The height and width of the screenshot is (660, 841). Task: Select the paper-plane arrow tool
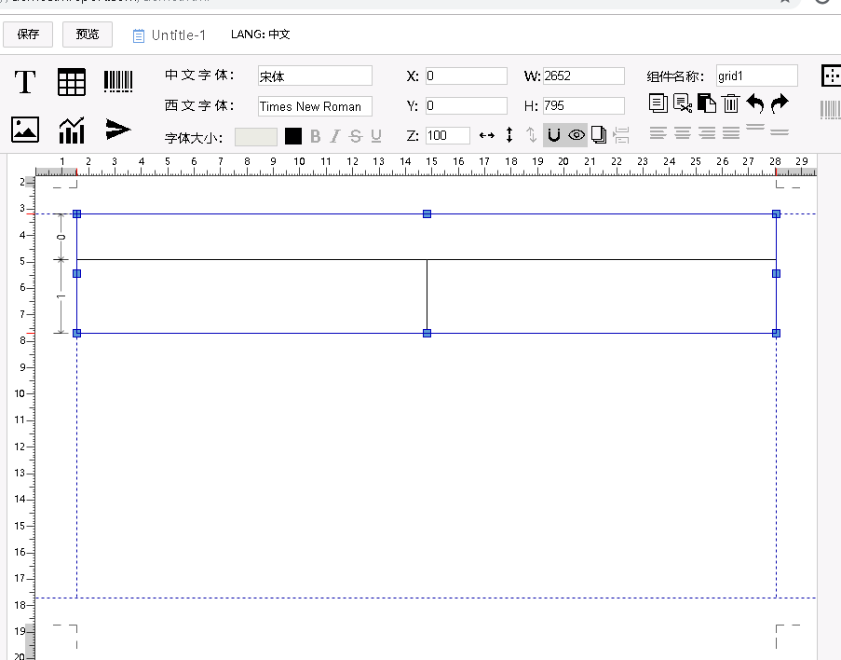coord(118,129)
